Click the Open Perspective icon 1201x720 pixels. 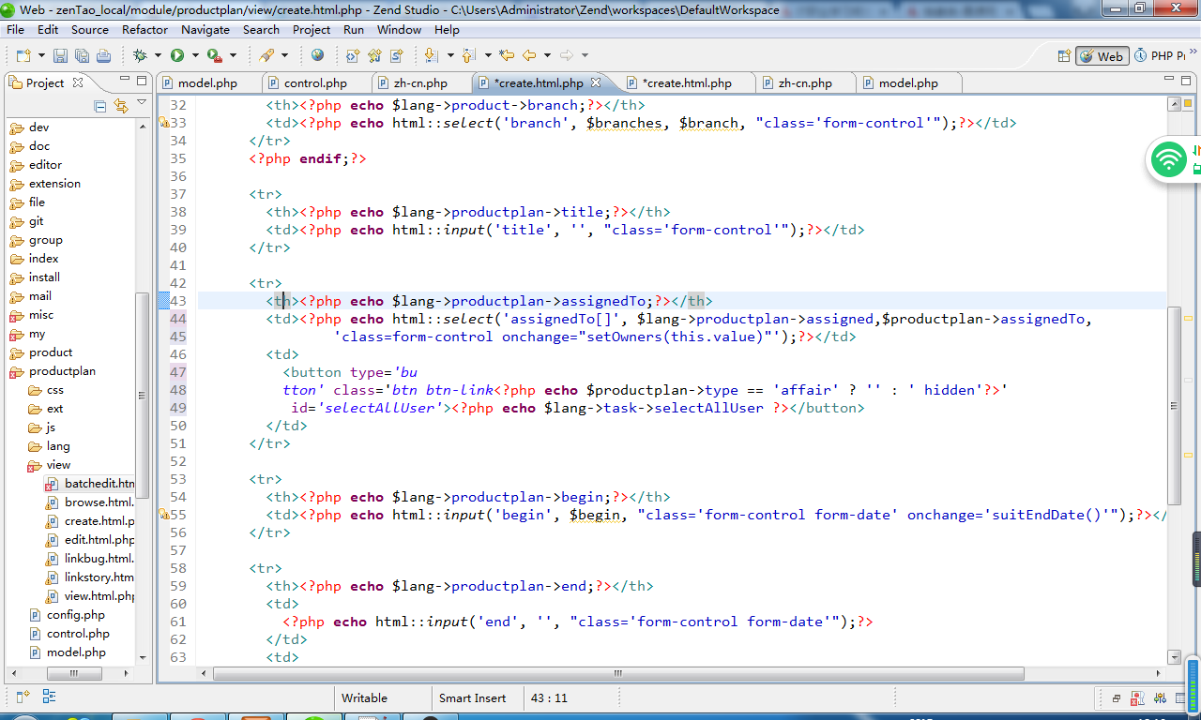pos(1063,56)
